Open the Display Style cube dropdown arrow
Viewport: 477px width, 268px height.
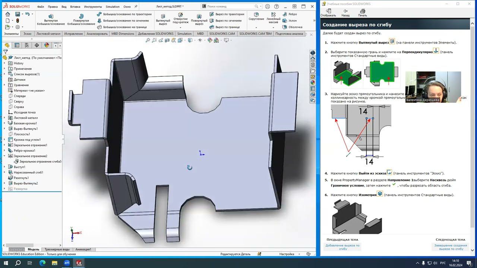[195, 40]
